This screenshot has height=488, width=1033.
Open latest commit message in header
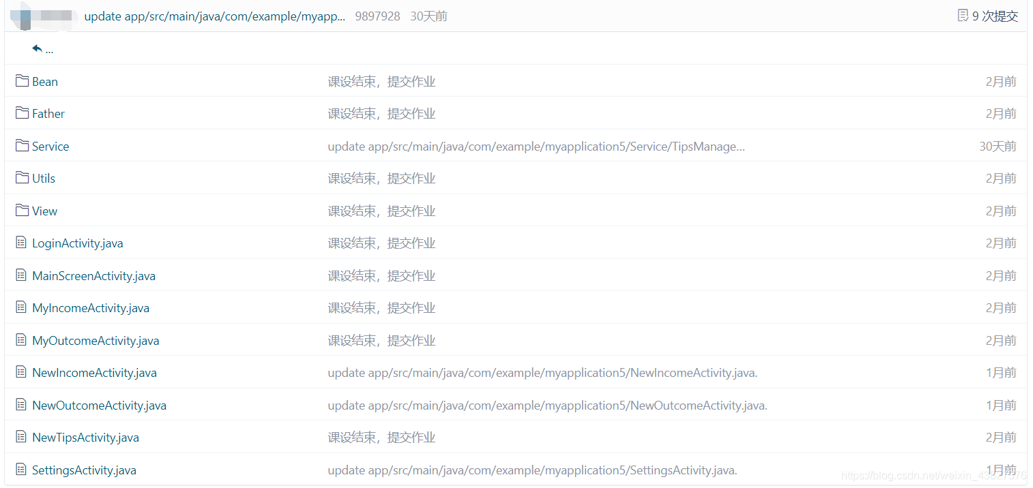click(215, 16)
